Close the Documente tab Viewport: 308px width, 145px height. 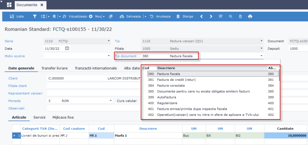point(42,5)
